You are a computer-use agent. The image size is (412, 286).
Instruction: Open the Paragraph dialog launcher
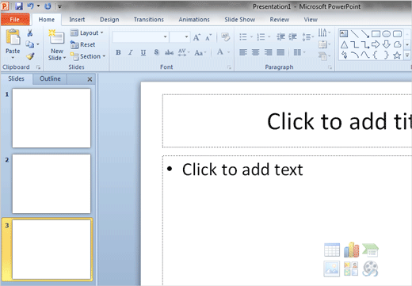pos(330,67)
